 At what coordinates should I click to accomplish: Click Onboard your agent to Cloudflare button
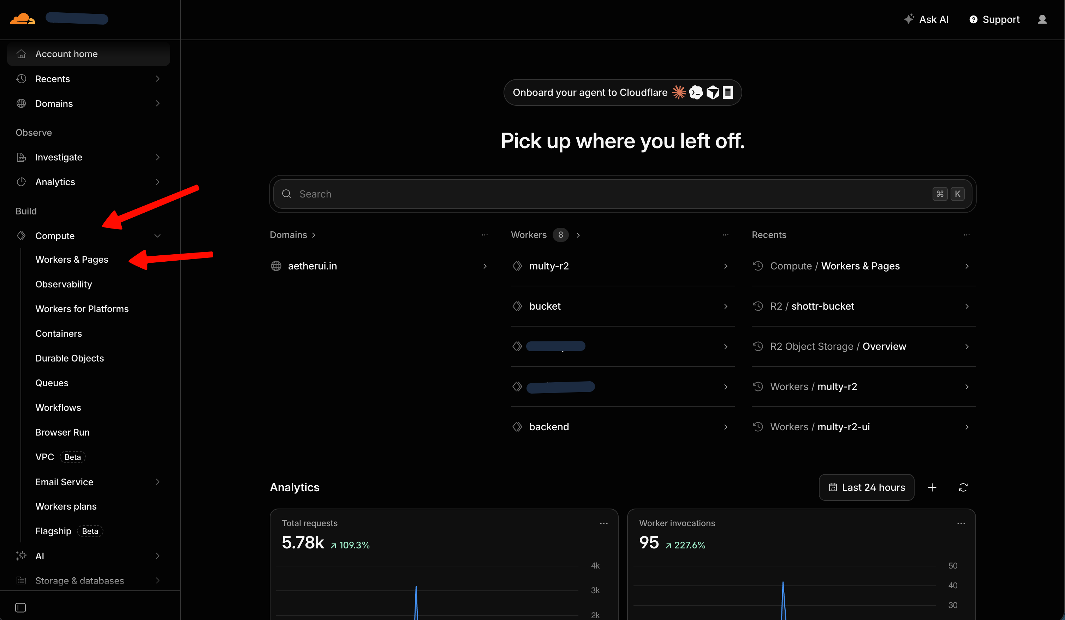pyautogui.click(x=623, y=92)
